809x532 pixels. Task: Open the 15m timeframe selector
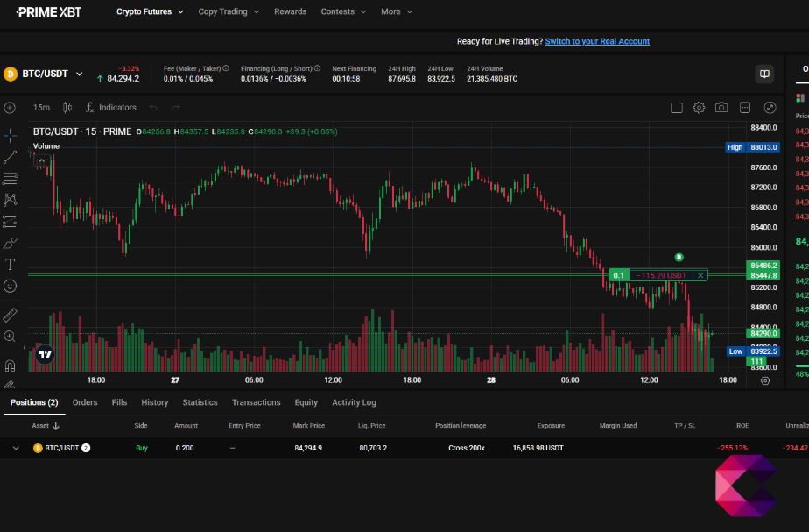[40, 107]
